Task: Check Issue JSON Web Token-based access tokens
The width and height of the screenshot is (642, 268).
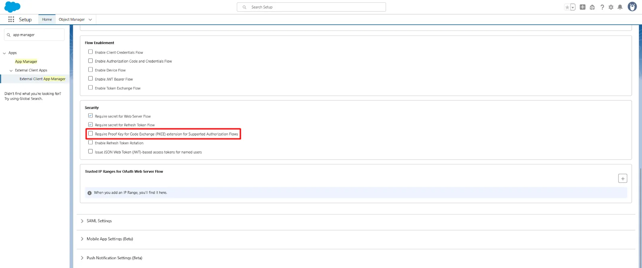Action: coord(90,151)
